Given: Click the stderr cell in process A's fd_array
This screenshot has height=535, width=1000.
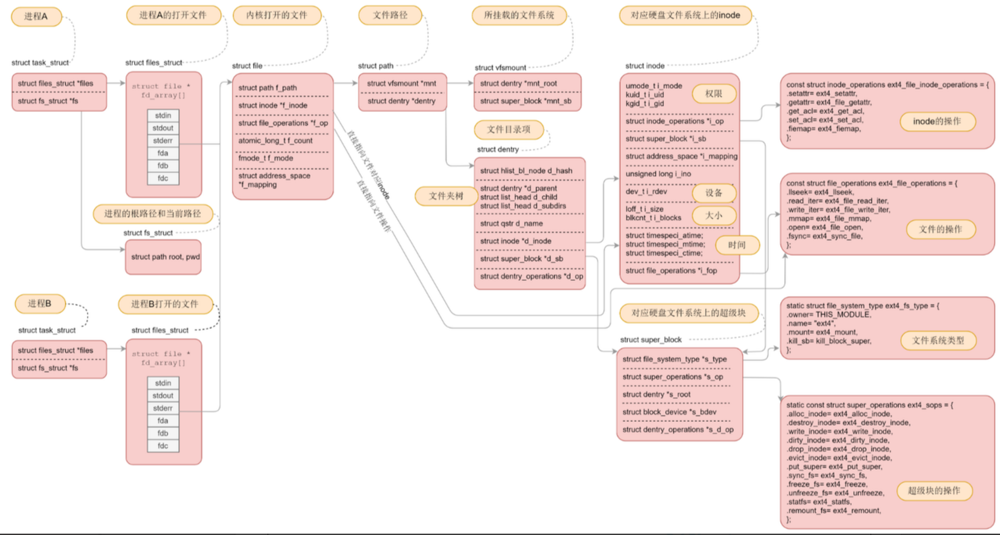Looking at the screenshot, I should tap(163, 140).
